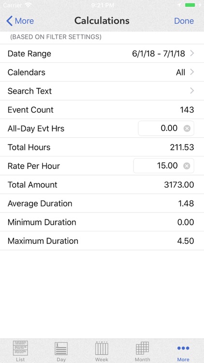Select the Calendars row
The image size is (204, 363).
pyautogui.click(x=102, y=72)
